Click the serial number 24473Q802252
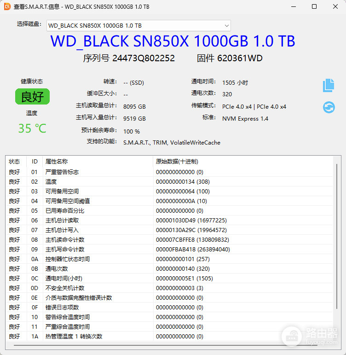Screen dimensions: 346x355 coord(144,58)
